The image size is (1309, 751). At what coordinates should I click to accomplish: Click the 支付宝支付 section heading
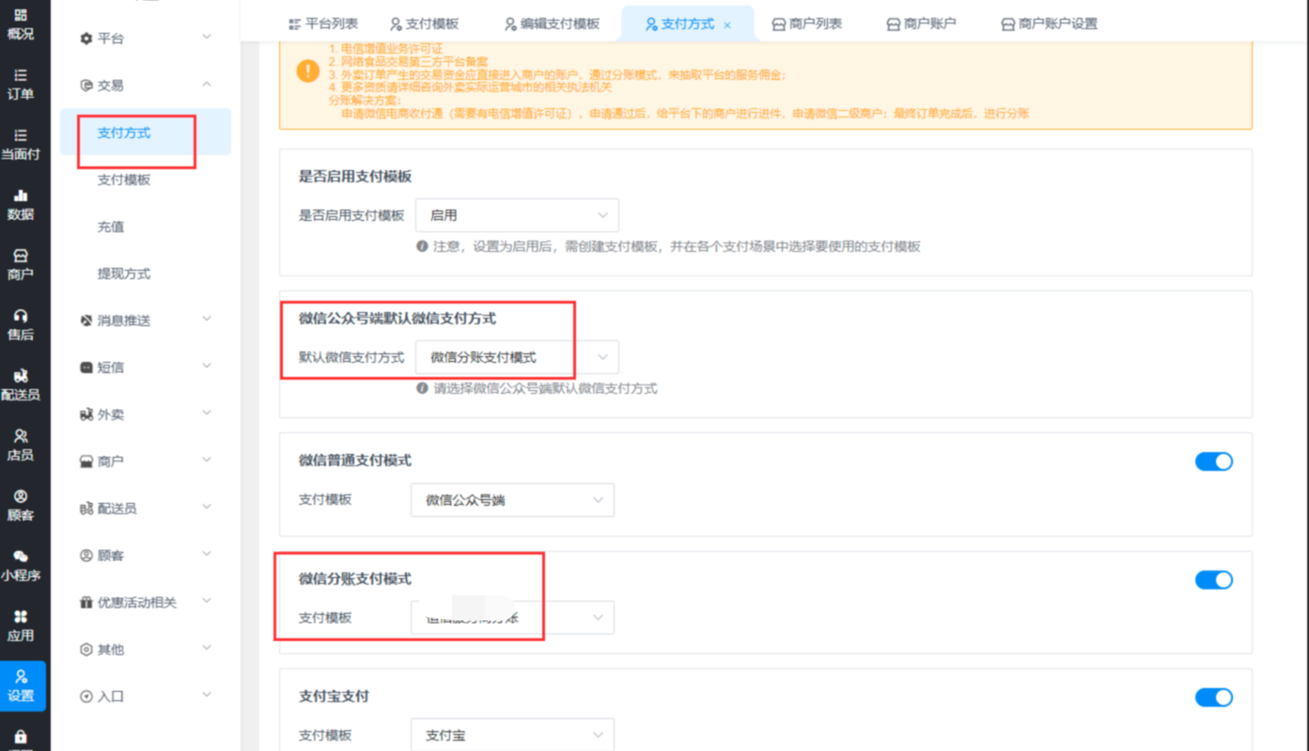tap(334, 696)
